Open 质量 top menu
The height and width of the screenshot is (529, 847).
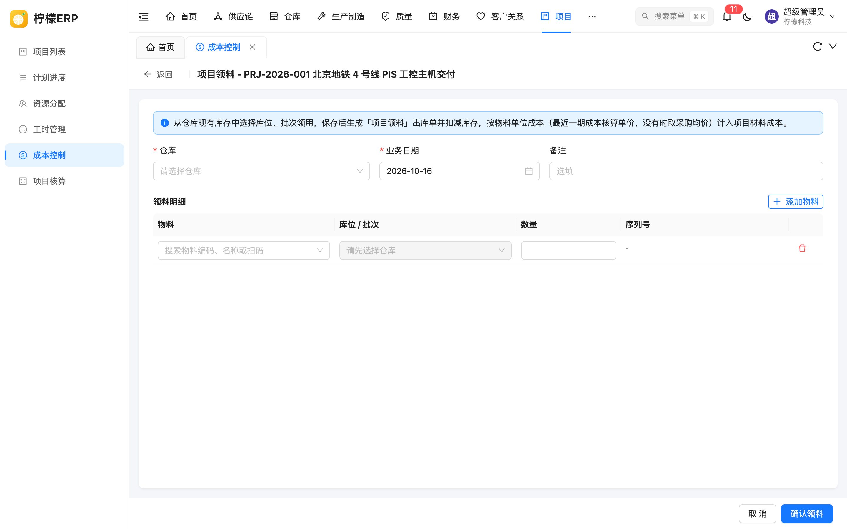coord(397,16)
